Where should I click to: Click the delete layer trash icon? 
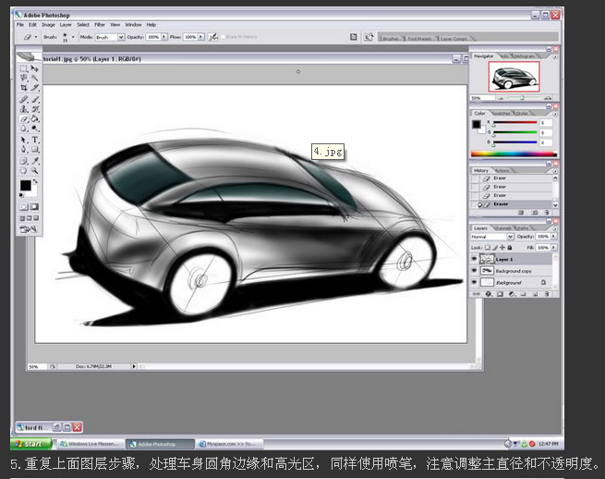(547, 294)
